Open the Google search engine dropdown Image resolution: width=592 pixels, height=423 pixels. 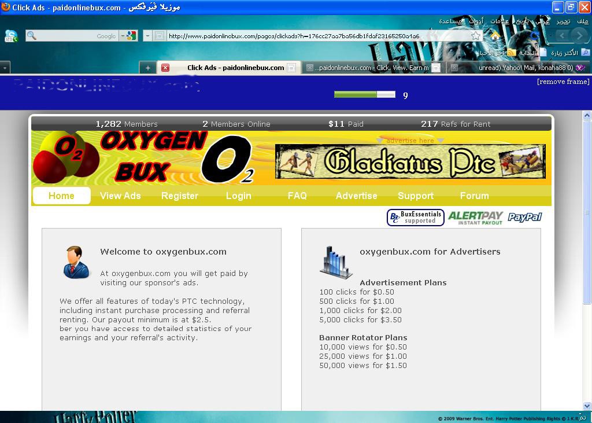pyautogui.click(x=128, y=36)
